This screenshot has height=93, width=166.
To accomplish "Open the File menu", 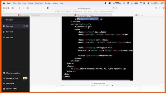I will [x=15, y=3].
